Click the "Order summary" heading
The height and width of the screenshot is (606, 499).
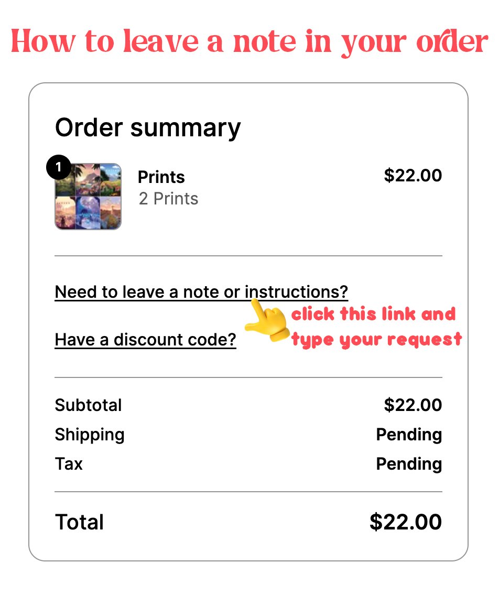point(147,128)
